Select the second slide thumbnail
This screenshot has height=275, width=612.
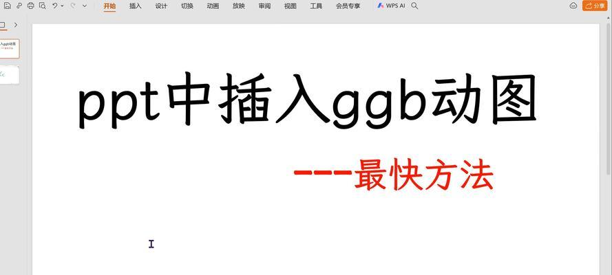[x=10, y=75]
